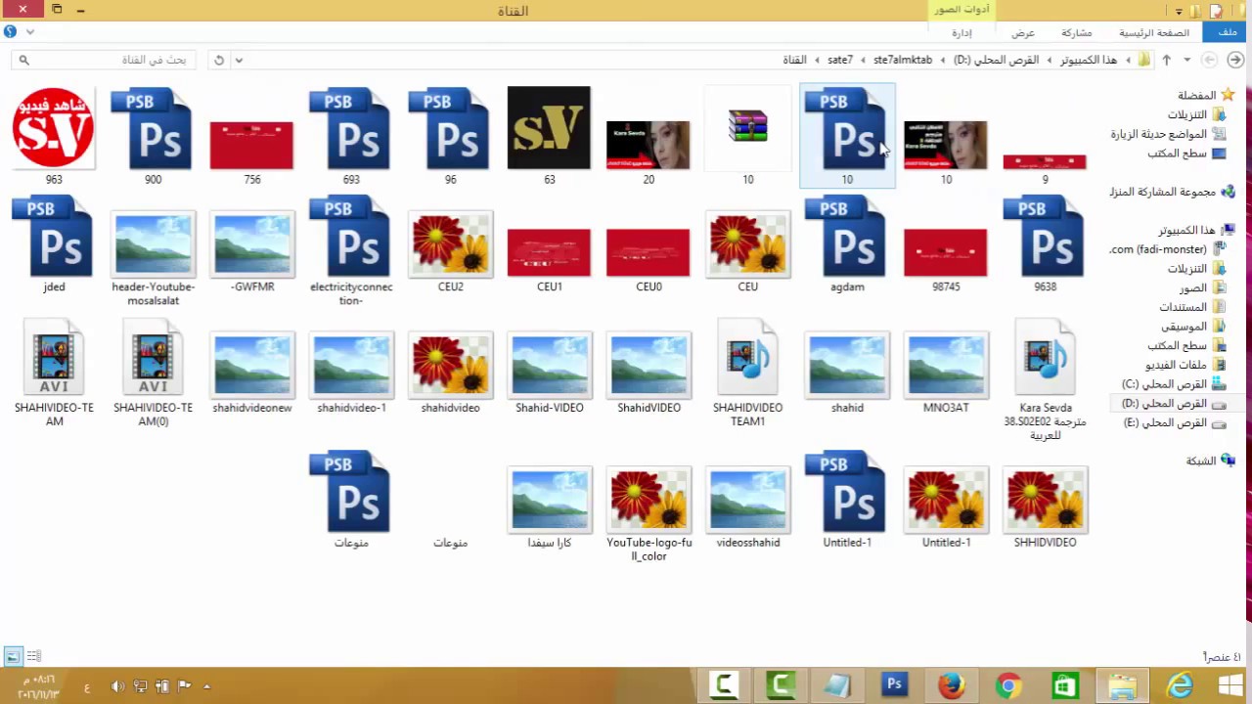Select the 98745 red banner image
The height and width of the screenshot is (704, 1252).
[946, 259]
